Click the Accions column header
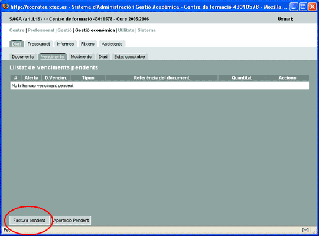Viewport: 319px width, 236px height. (288, 78)
